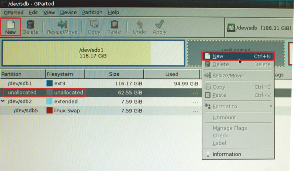Screen dimensions: 294x171
Task: Click the New partition toolbar icon
Action: click(11, 25)
